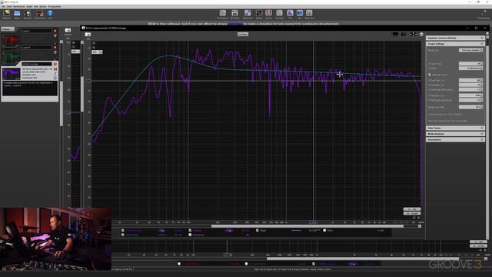
Task: Open the SPL Meter icon
Action: click(234, 13)
